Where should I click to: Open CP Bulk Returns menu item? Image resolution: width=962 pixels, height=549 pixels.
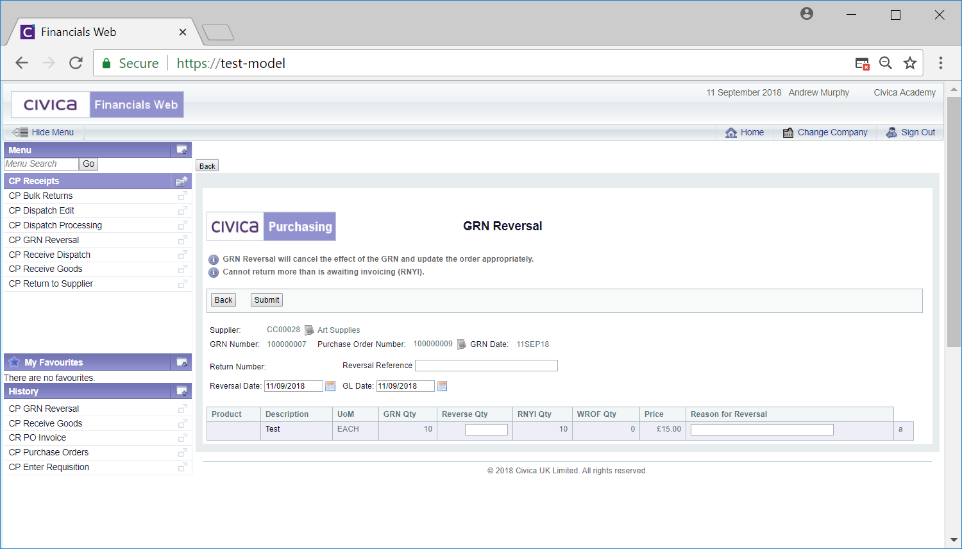point(40,196)
